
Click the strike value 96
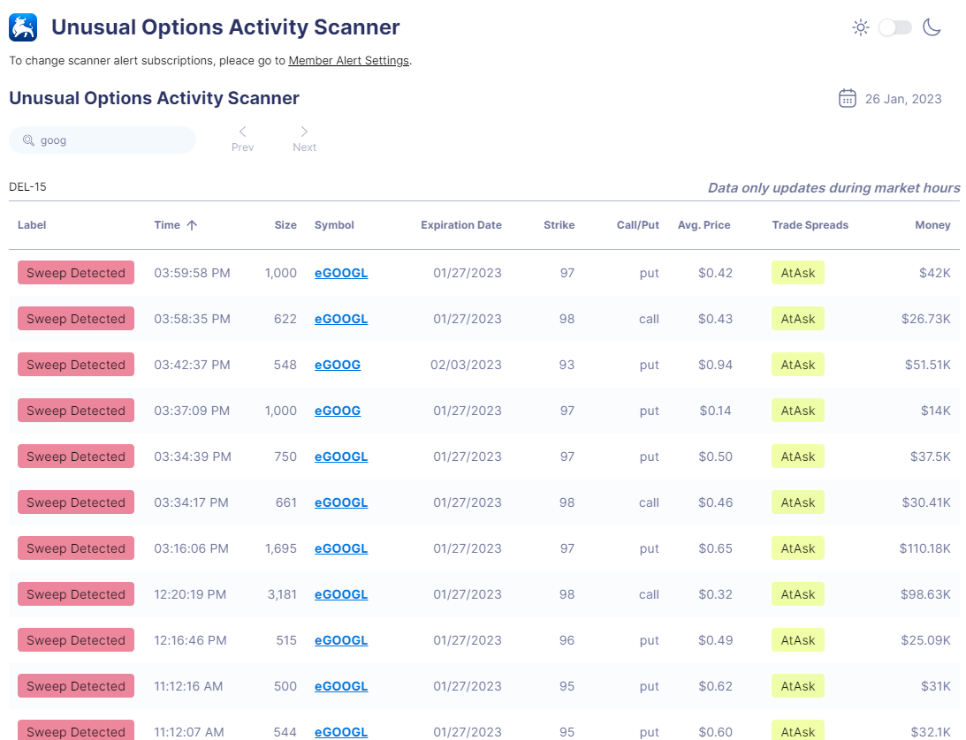[567, 640]
